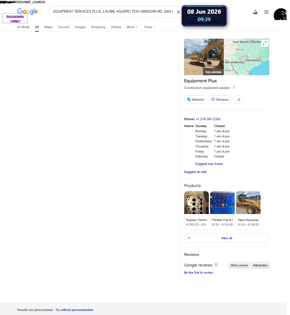Switch to Forums tab

tap(64, 27)
